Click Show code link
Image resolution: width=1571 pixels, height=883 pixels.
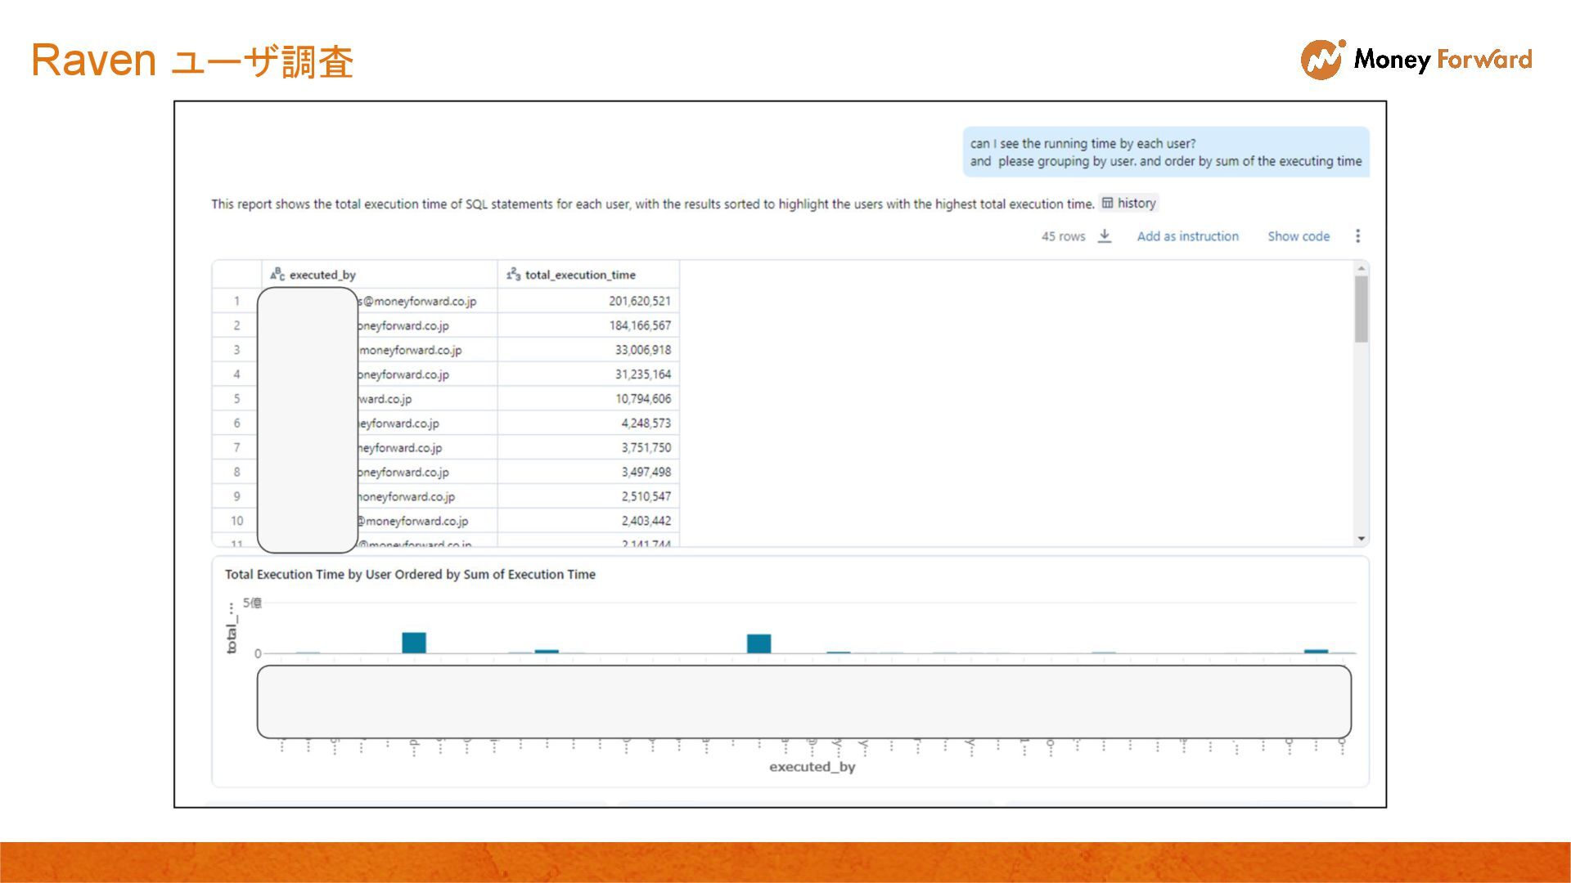[1299, 236]
